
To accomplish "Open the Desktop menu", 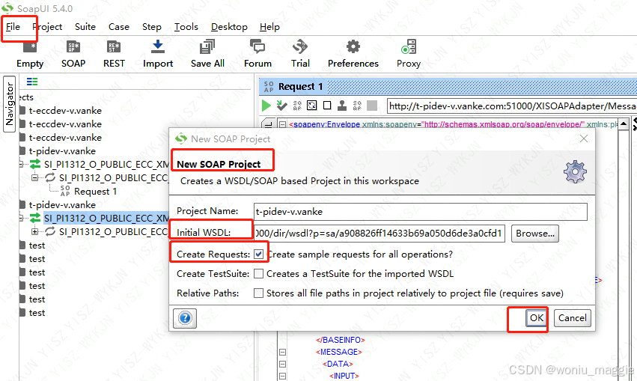I will click(229, 27).
